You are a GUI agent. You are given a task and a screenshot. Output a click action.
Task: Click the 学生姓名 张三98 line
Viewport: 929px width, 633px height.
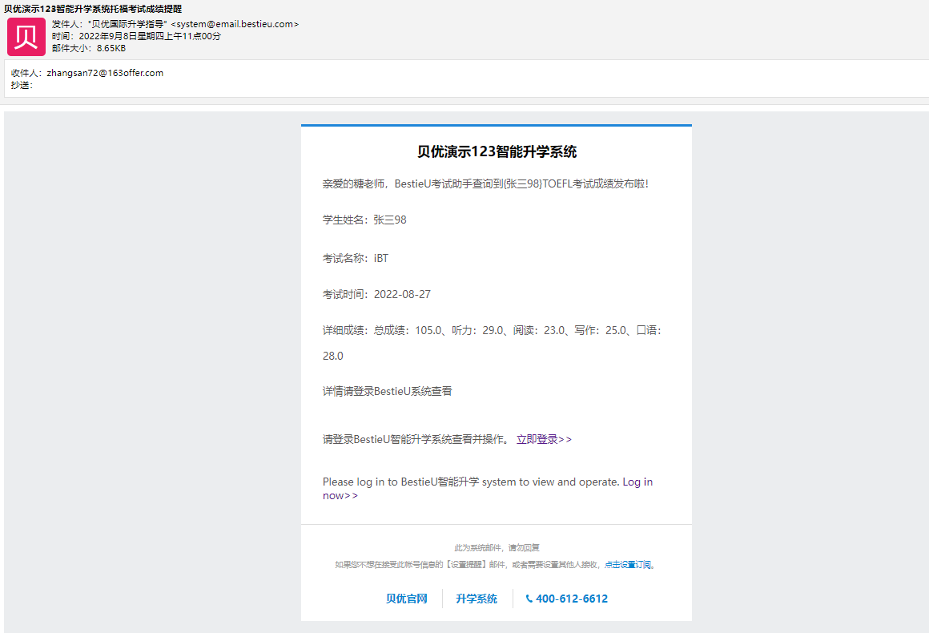click(364, 220)
